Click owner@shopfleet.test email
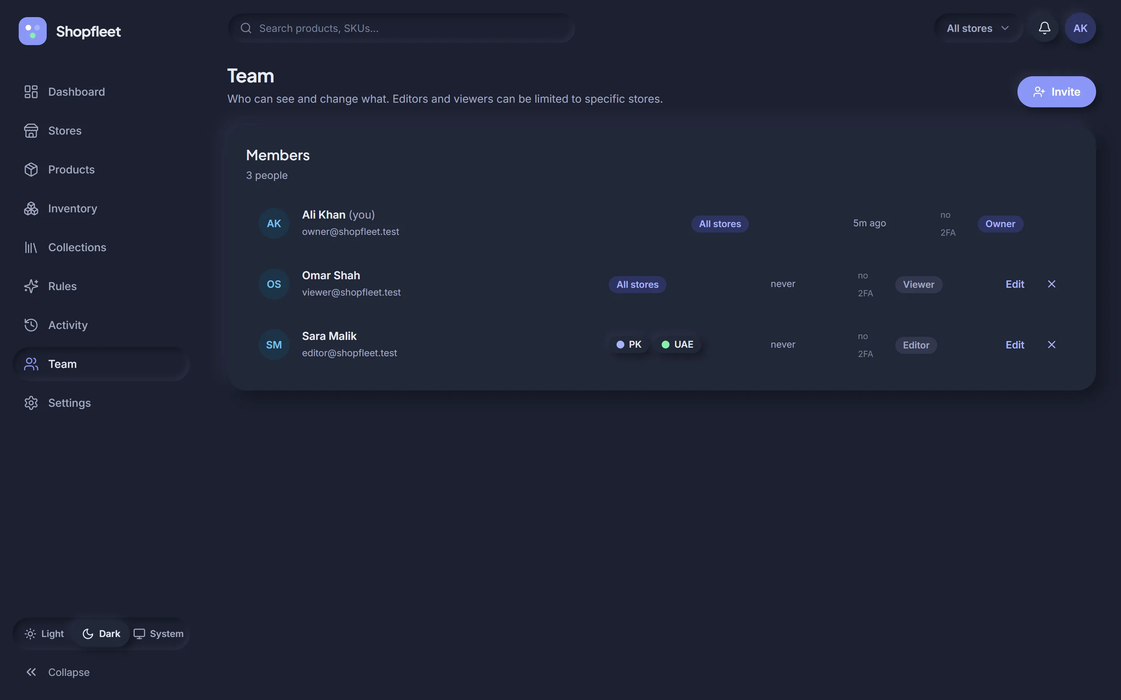Screen dimensions: 1121x700 [x=350, y=231]
